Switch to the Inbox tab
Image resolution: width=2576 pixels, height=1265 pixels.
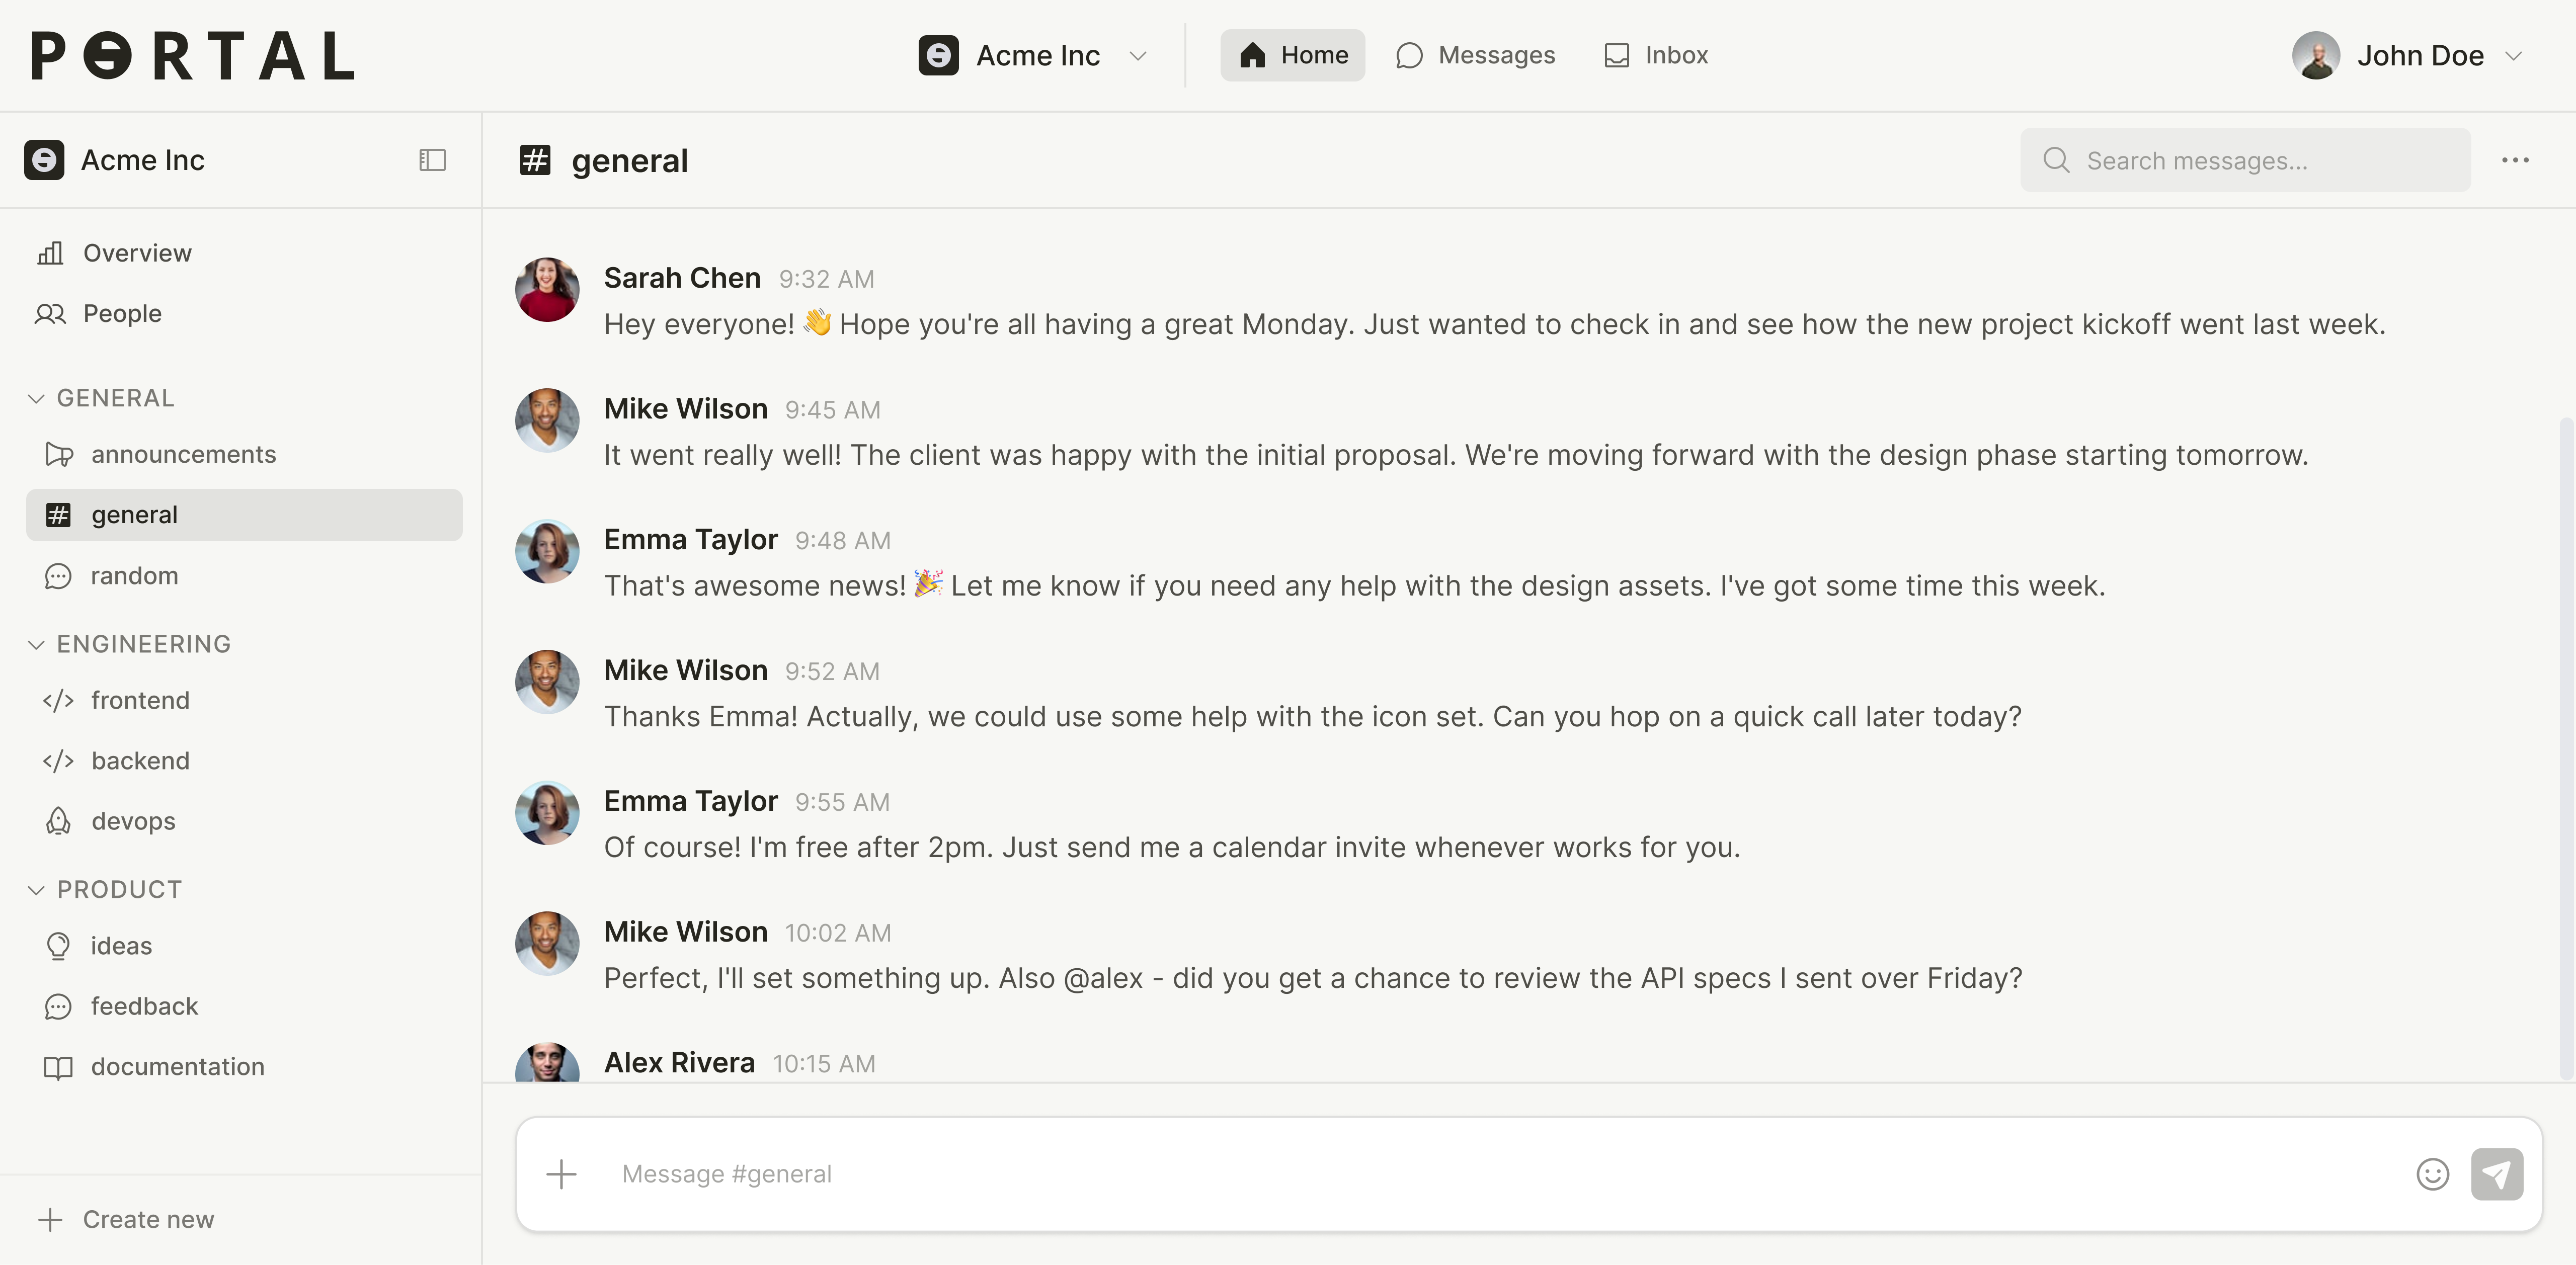click(x=1656, y=55)
